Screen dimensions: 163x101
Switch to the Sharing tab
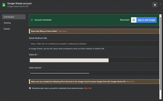(7, 23)
